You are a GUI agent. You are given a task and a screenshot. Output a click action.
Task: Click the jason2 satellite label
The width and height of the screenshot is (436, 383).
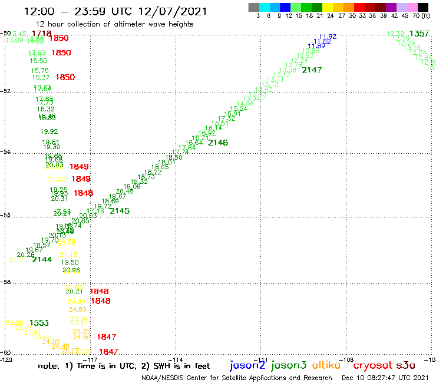[x=247, y=365]
